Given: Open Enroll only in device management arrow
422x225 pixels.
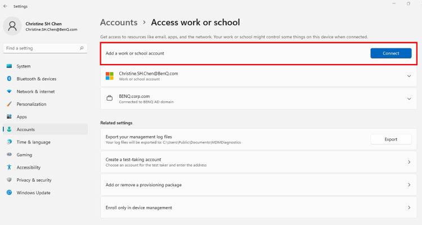Looking at the screenshot, I should point(409,208).
